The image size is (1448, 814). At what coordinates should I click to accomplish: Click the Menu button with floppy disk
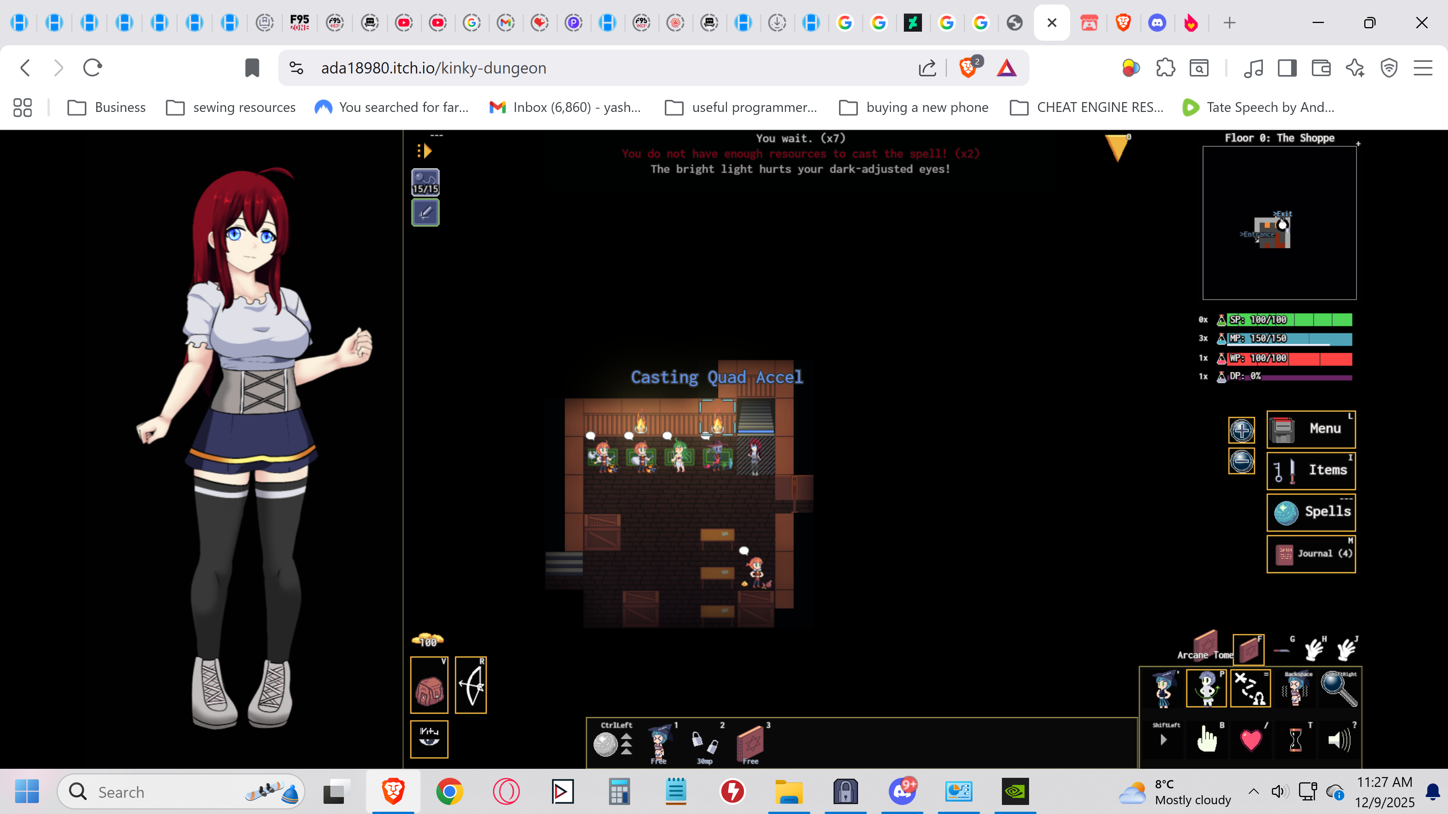pyautogui.click(x=1311, y=429)
